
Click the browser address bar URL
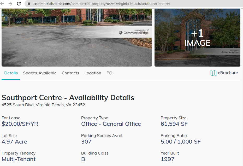tap(102, 4)
